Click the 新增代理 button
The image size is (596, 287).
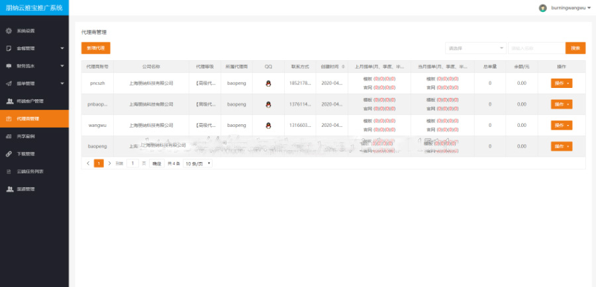point(95,48)
